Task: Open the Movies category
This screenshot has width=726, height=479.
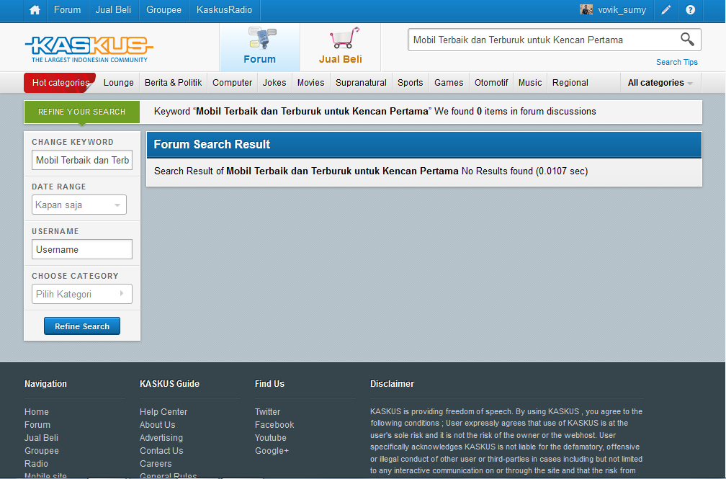Action: click(x=310, y=82)
